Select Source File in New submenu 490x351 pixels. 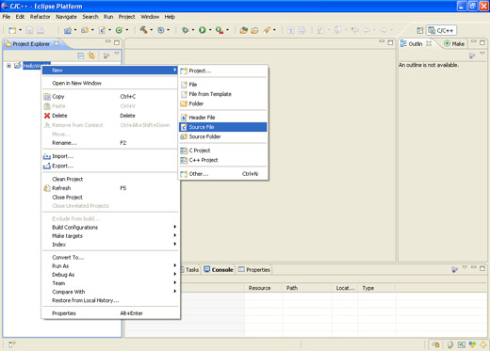click(x=223, y=127)
